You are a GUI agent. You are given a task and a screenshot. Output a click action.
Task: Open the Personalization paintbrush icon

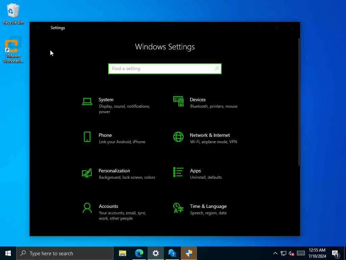(87, 173)
